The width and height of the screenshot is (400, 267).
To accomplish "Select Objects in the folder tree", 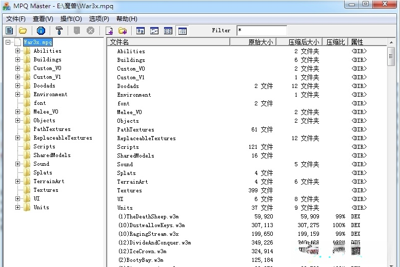I will (x=45, y=120).
